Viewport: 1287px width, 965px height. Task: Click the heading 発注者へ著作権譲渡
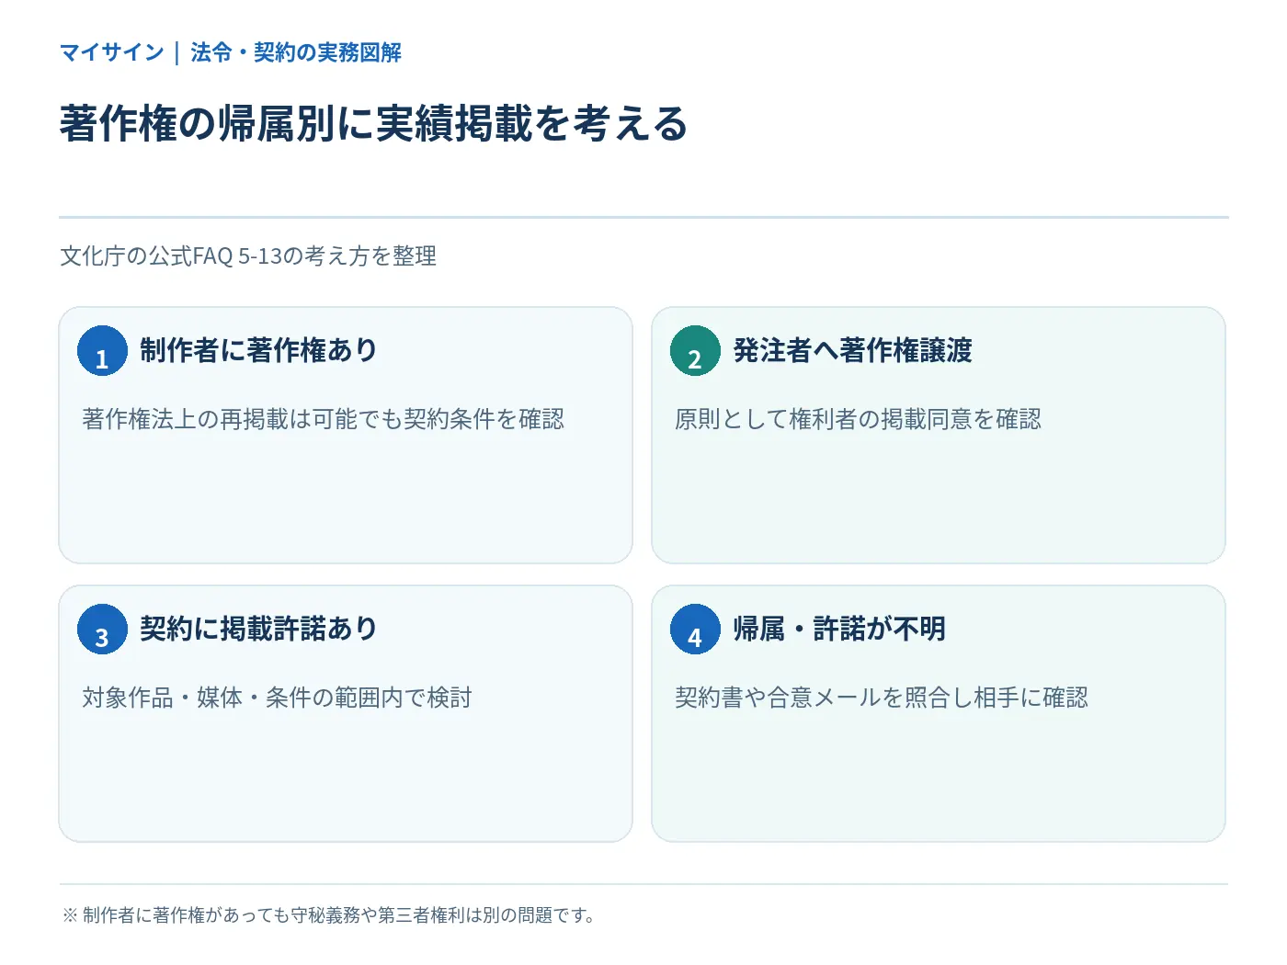pos(853,350)
